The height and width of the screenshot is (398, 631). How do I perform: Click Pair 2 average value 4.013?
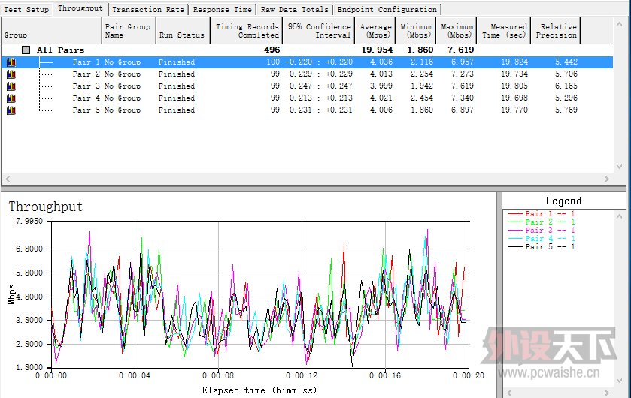point(381,74)
